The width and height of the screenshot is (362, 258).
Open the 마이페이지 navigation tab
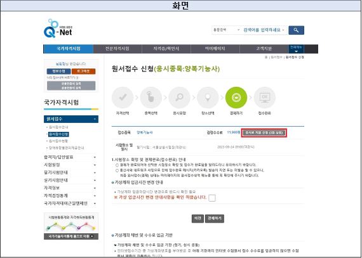pos(215,49)
